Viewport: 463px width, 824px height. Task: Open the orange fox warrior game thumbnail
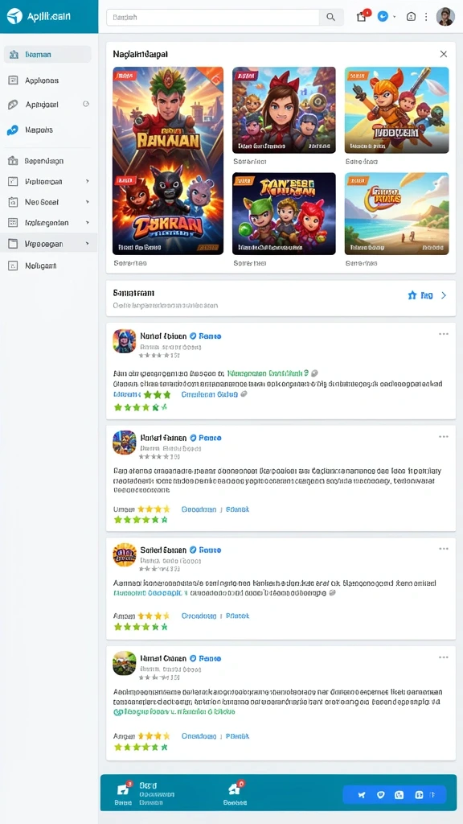click(x=397, y=109)
